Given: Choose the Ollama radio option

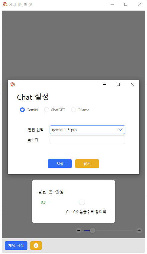Looking at the screenshot, I should [73, 110].
